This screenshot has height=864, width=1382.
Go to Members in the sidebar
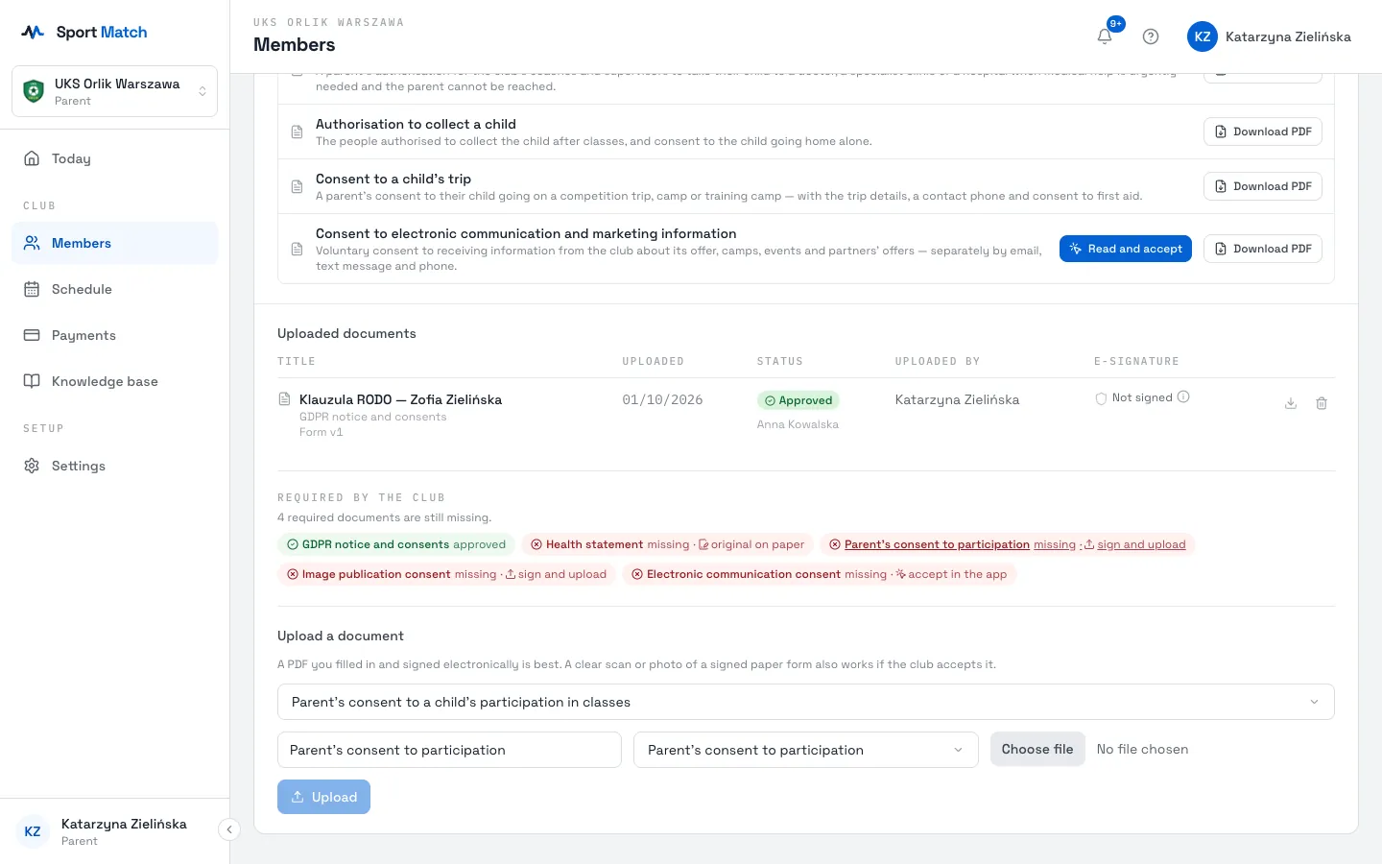[115, 243]
